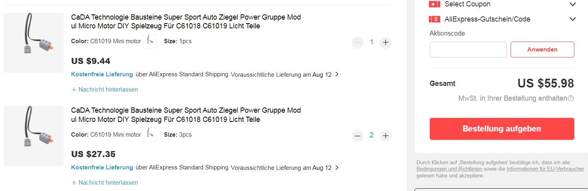
Task: Increase quantity of the 1pcs mini motor
Action: [x=385, y=42]
